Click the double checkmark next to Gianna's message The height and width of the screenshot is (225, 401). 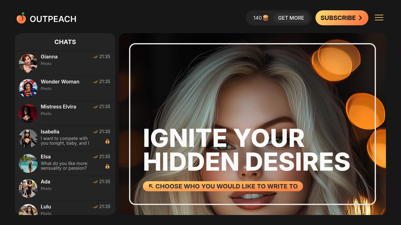pos(95,57)
